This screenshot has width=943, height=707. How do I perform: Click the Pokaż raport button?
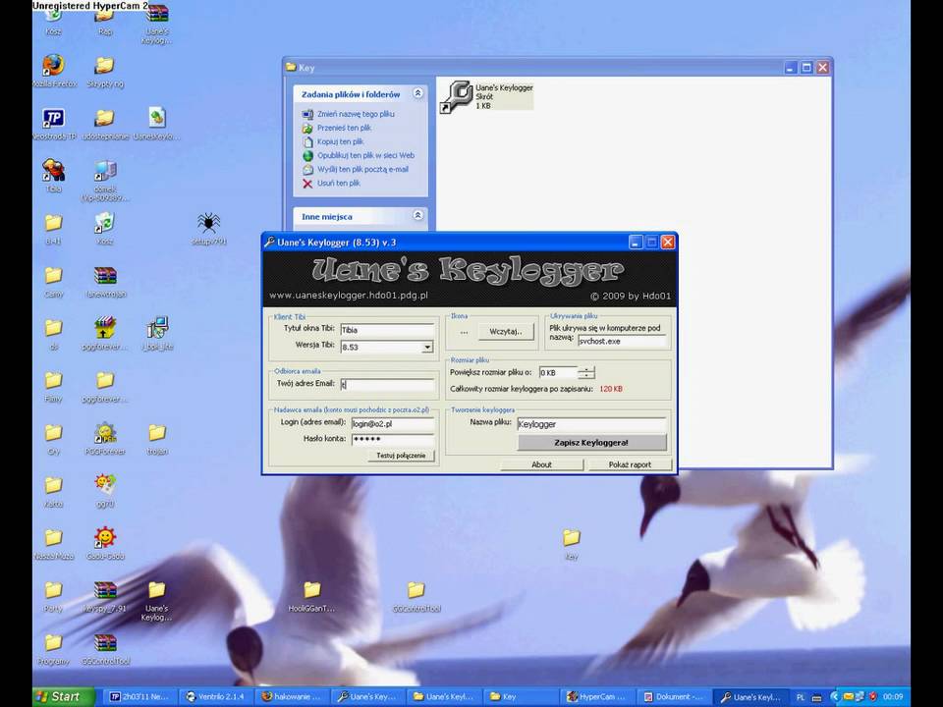pyautogui.click(x=630, y=464)
